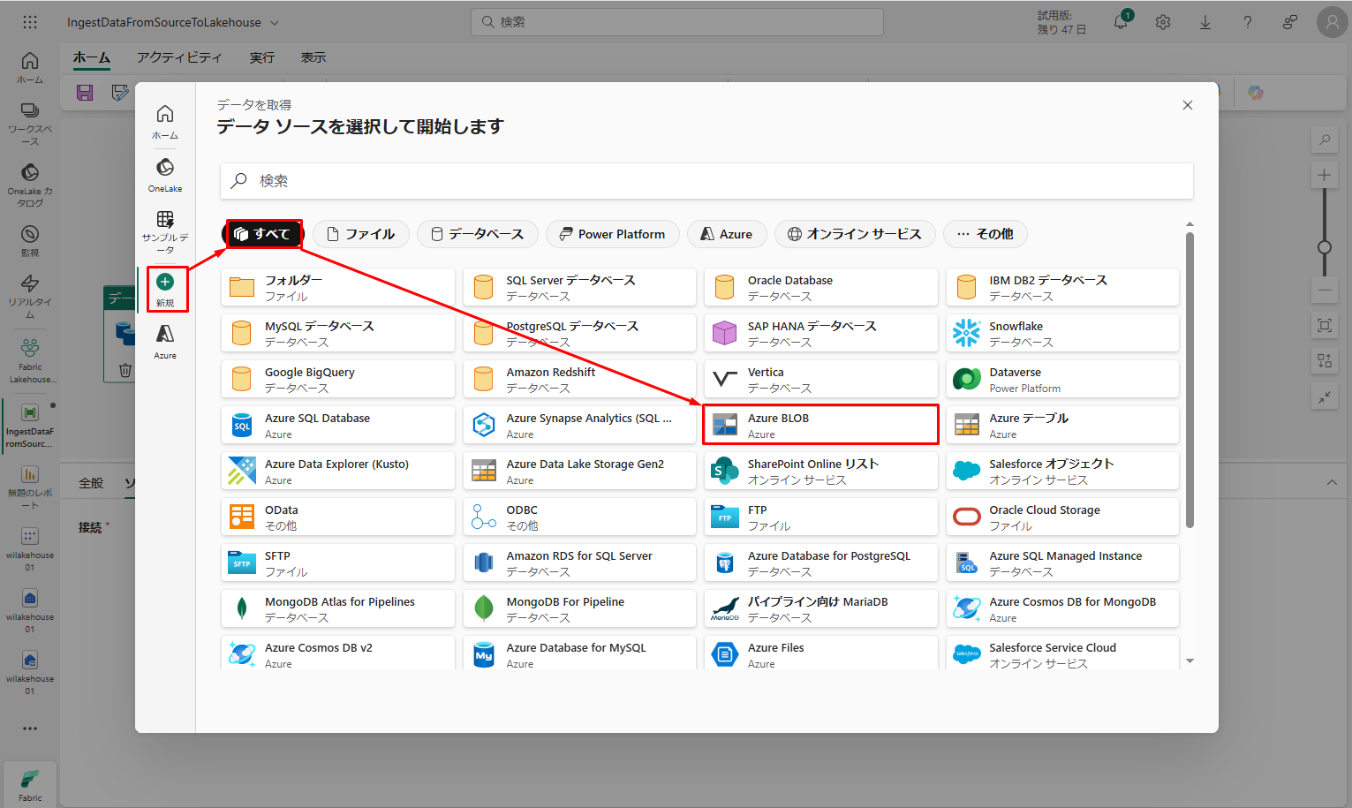Open IngestDataFromSource pipeline in left navigation

[30, 426]
